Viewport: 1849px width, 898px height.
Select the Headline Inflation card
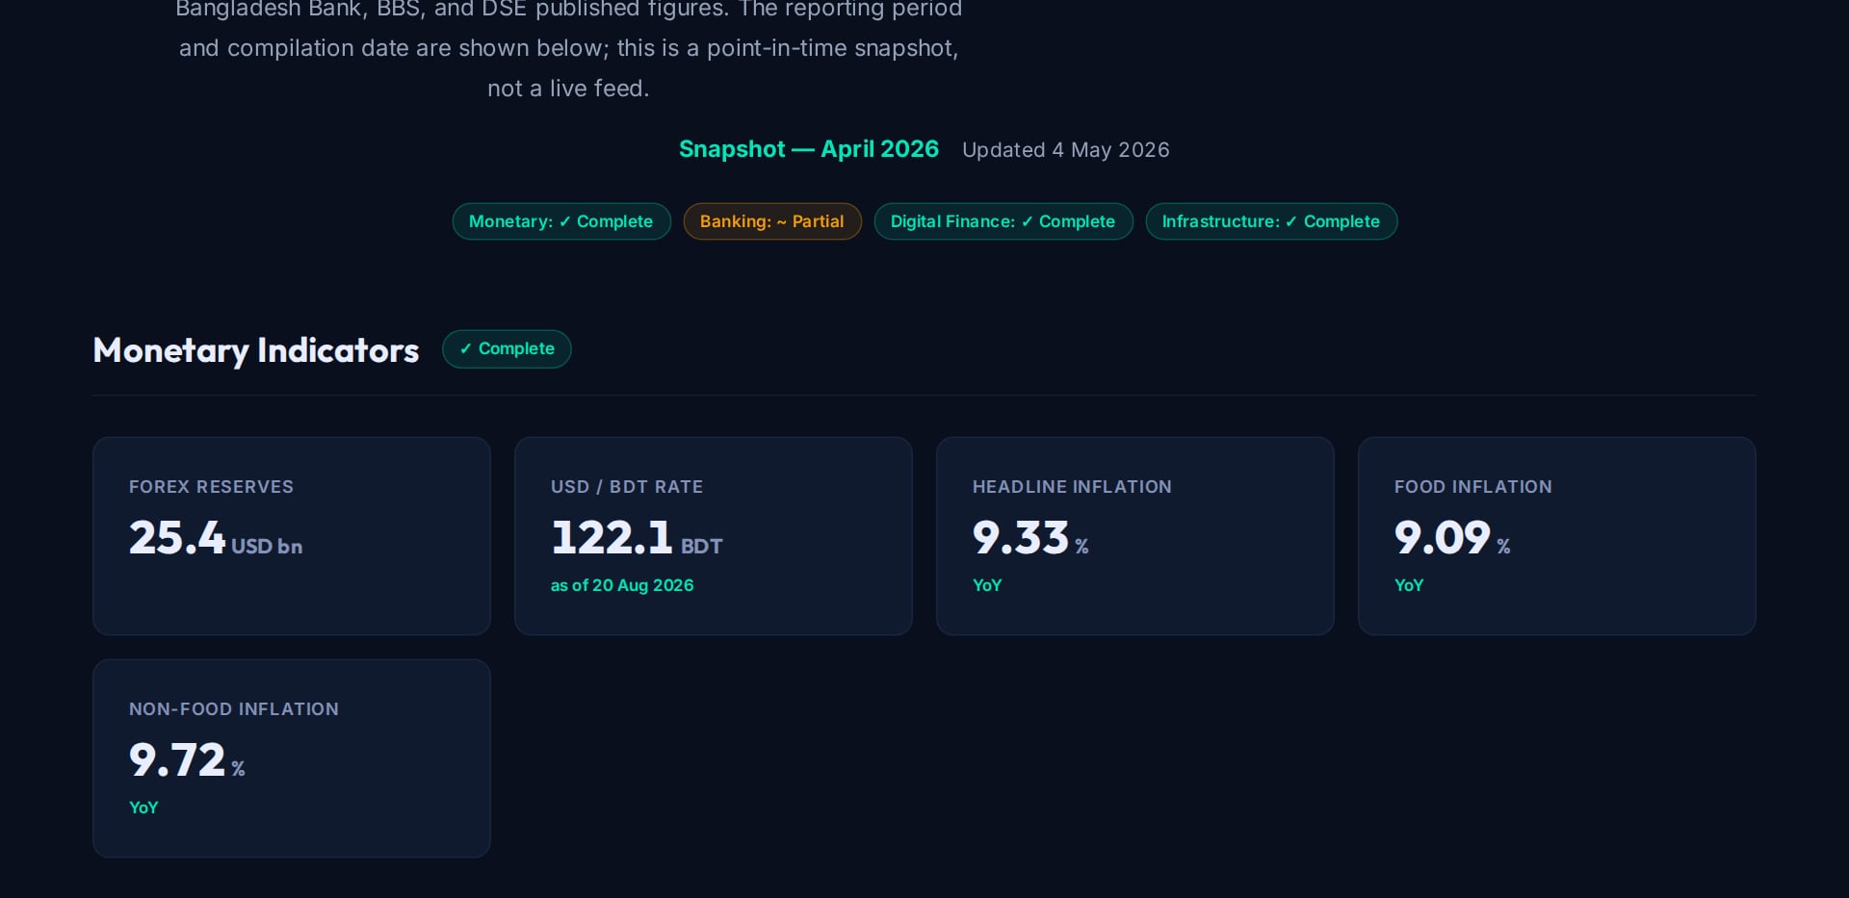[1135, 536]
